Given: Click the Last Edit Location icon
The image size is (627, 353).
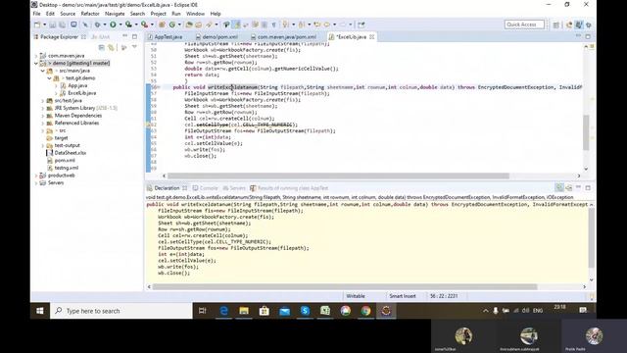Looking at the screenshot, I should (x=317, y=25).
